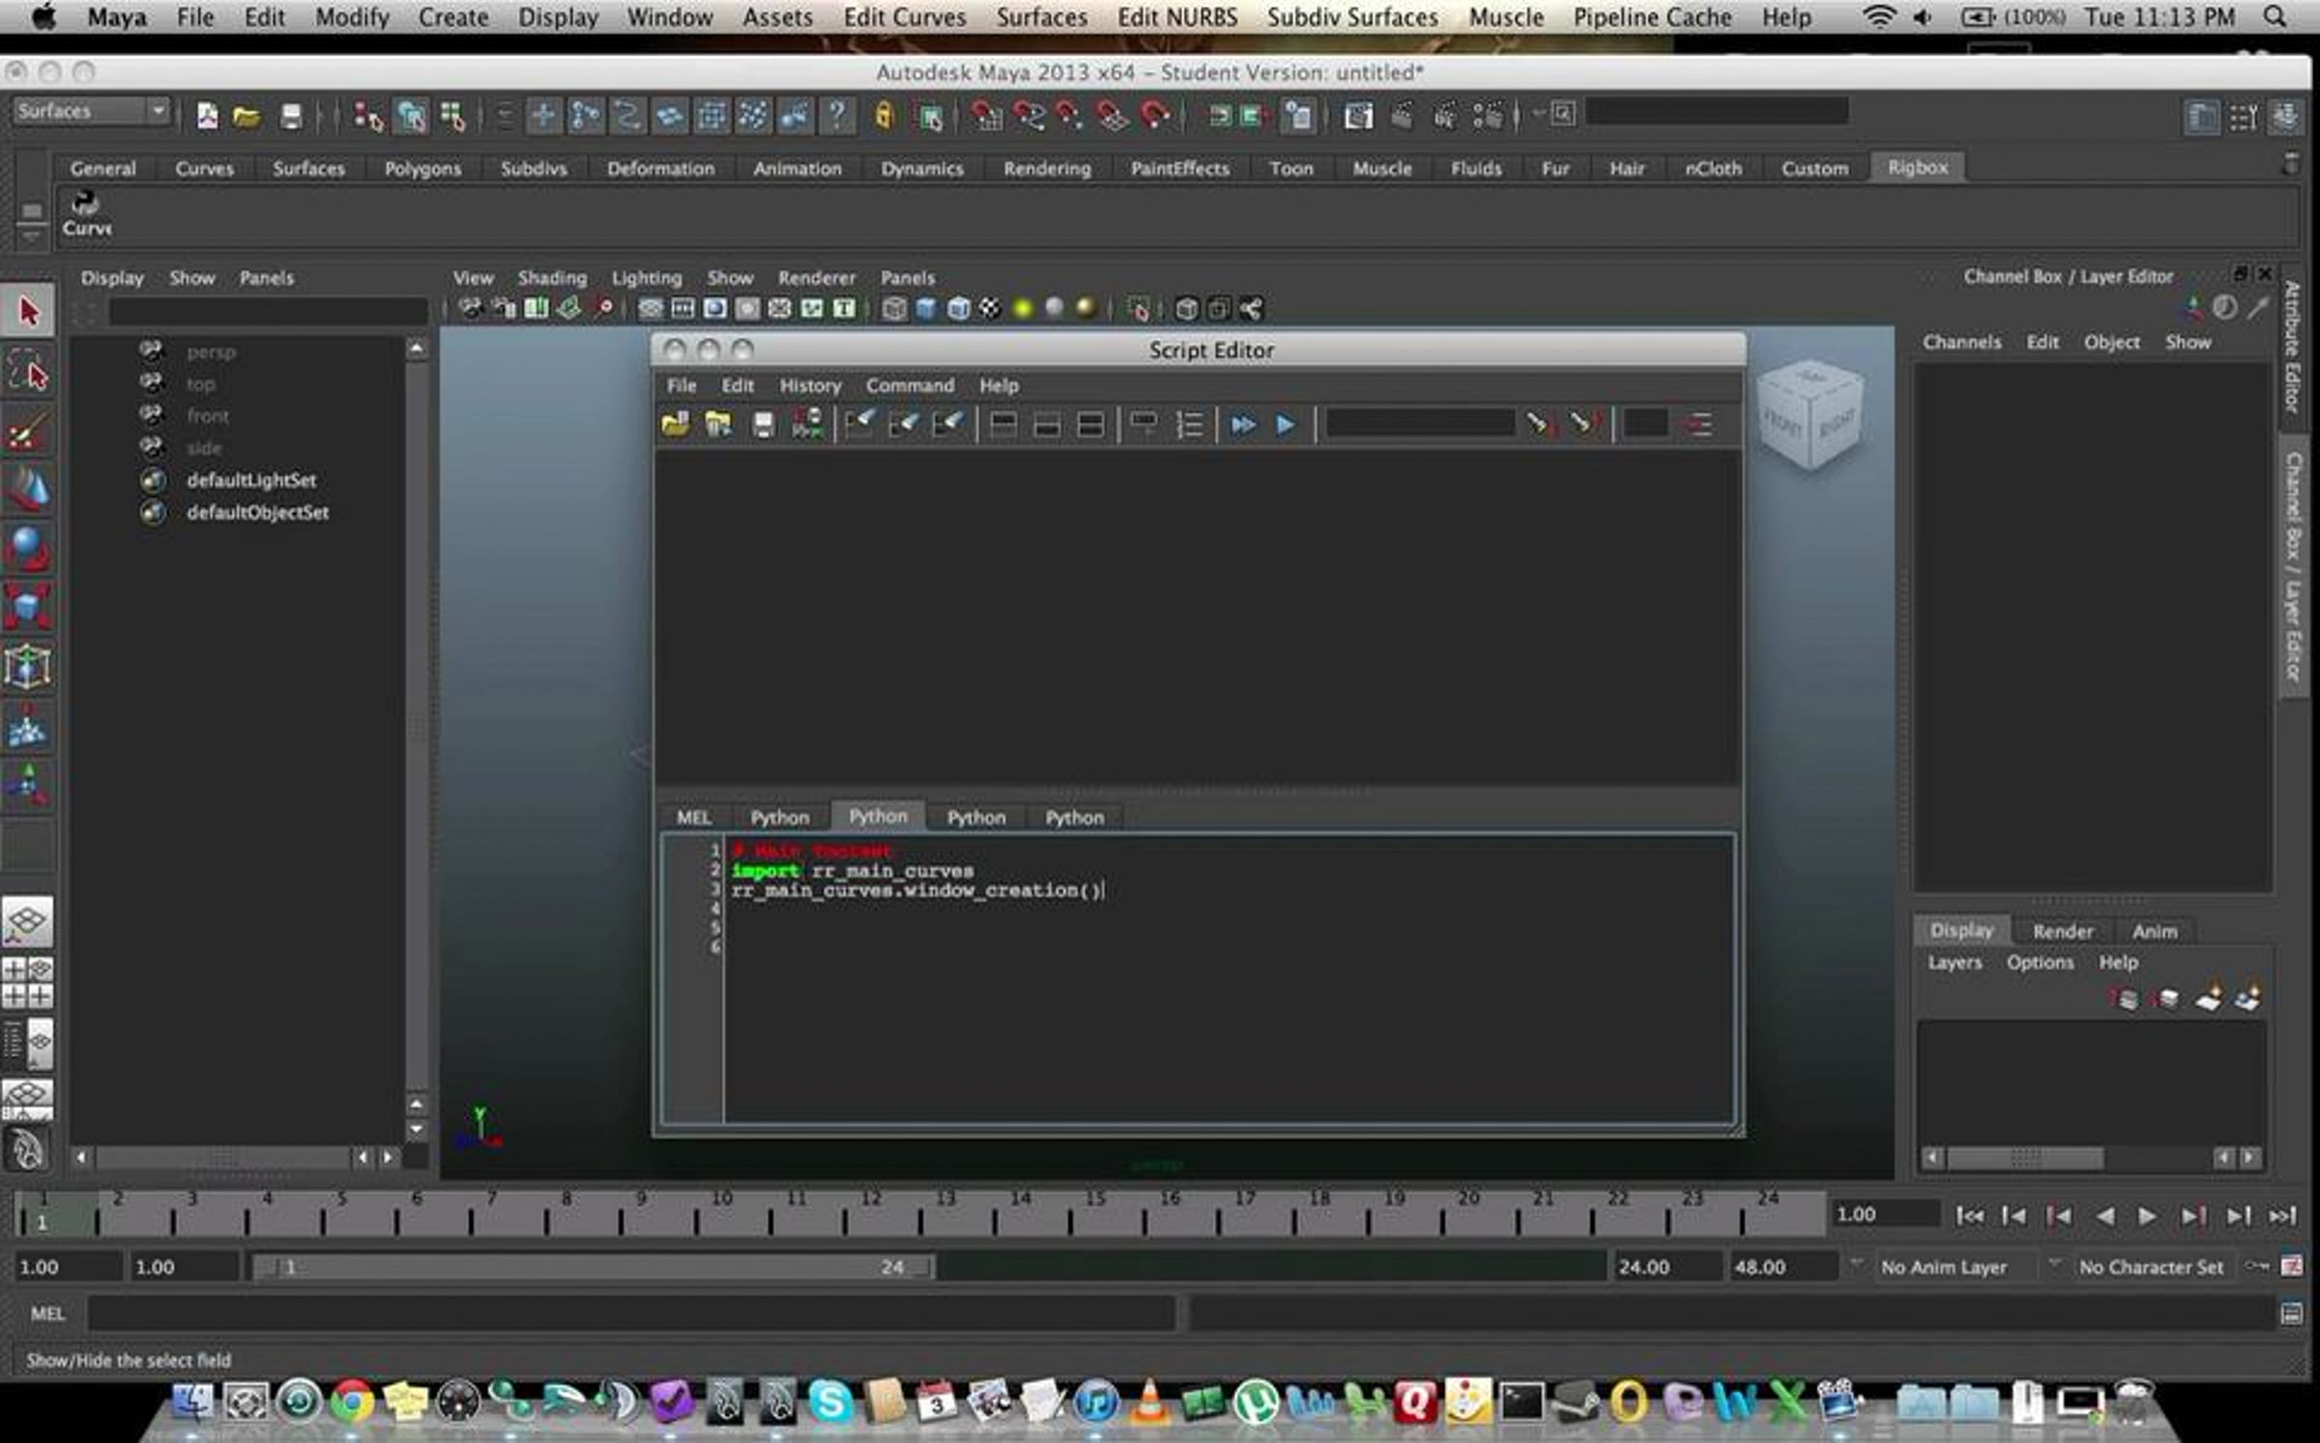The width and height of the screenshot is (2320, 1443).
Task: Open the Pipeline Cache menu
Action: 1652,17
